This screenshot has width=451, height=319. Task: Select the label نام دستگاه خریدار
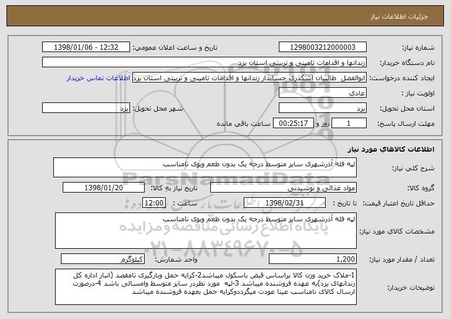coord(407,63)
